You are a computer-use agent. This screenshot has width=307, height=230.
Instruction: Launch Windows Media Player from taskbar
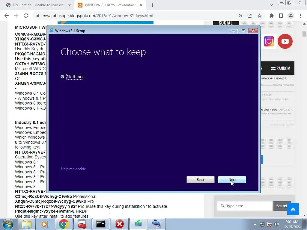point(45,224)
